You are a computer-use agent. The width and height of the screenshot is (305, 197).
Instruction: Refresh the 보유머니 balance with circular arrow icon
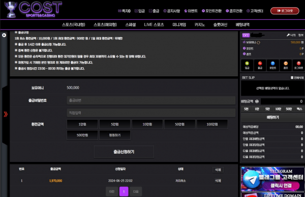coord(258,42)
